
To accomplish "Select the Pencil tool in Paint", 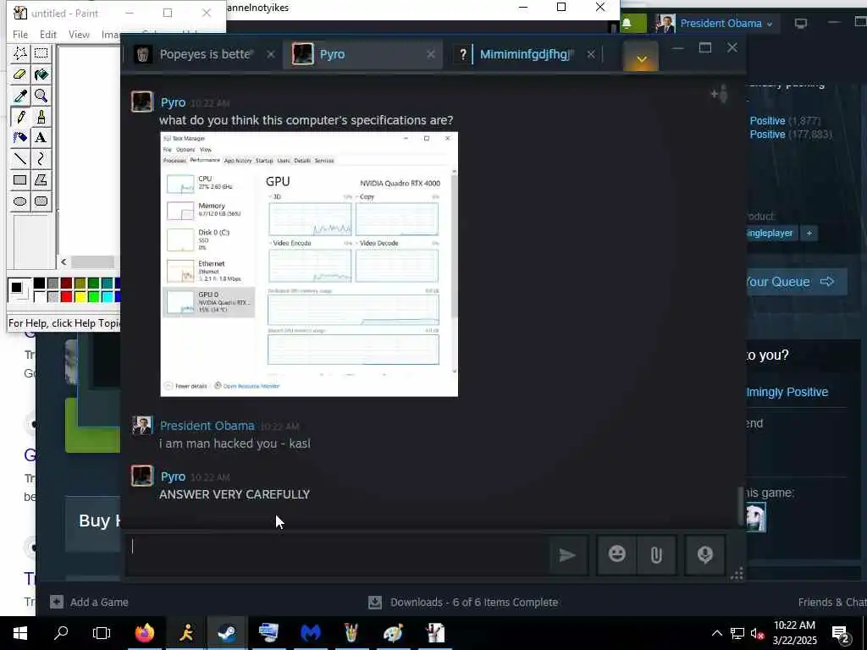I will (x=20, y=117).
